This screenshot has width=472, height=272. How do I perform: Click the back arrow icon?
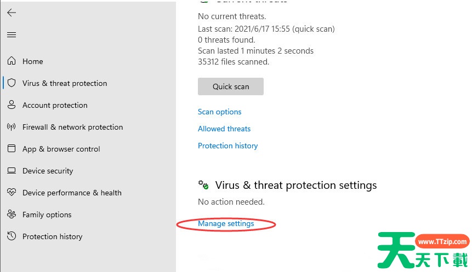pos(12,13)
